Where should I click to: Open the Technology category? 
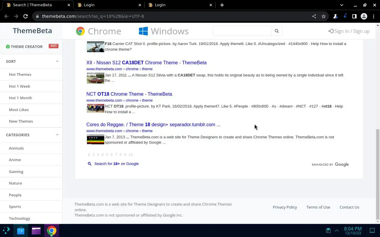point(20,218)
